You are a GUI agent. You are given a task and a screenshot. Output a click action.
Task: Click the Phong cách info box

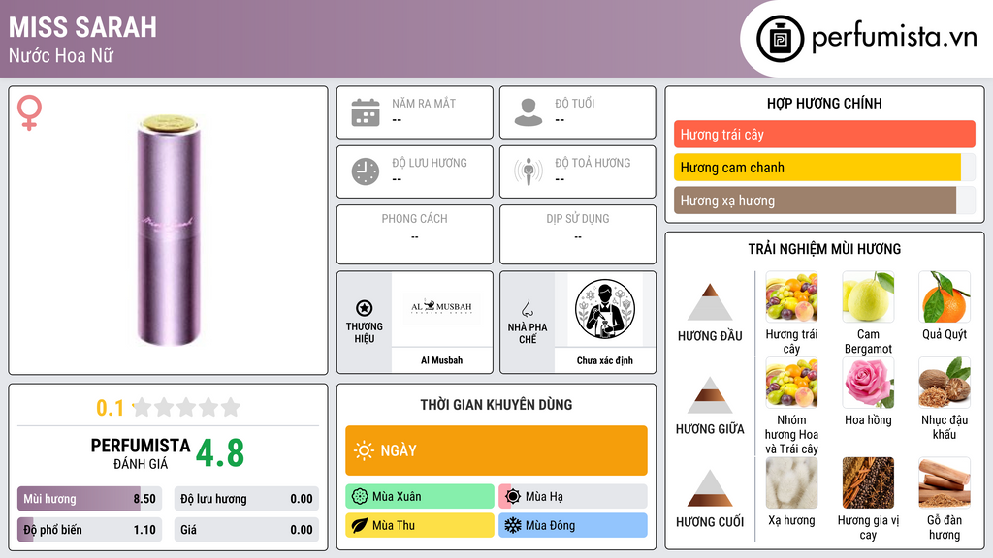point(415,234)
